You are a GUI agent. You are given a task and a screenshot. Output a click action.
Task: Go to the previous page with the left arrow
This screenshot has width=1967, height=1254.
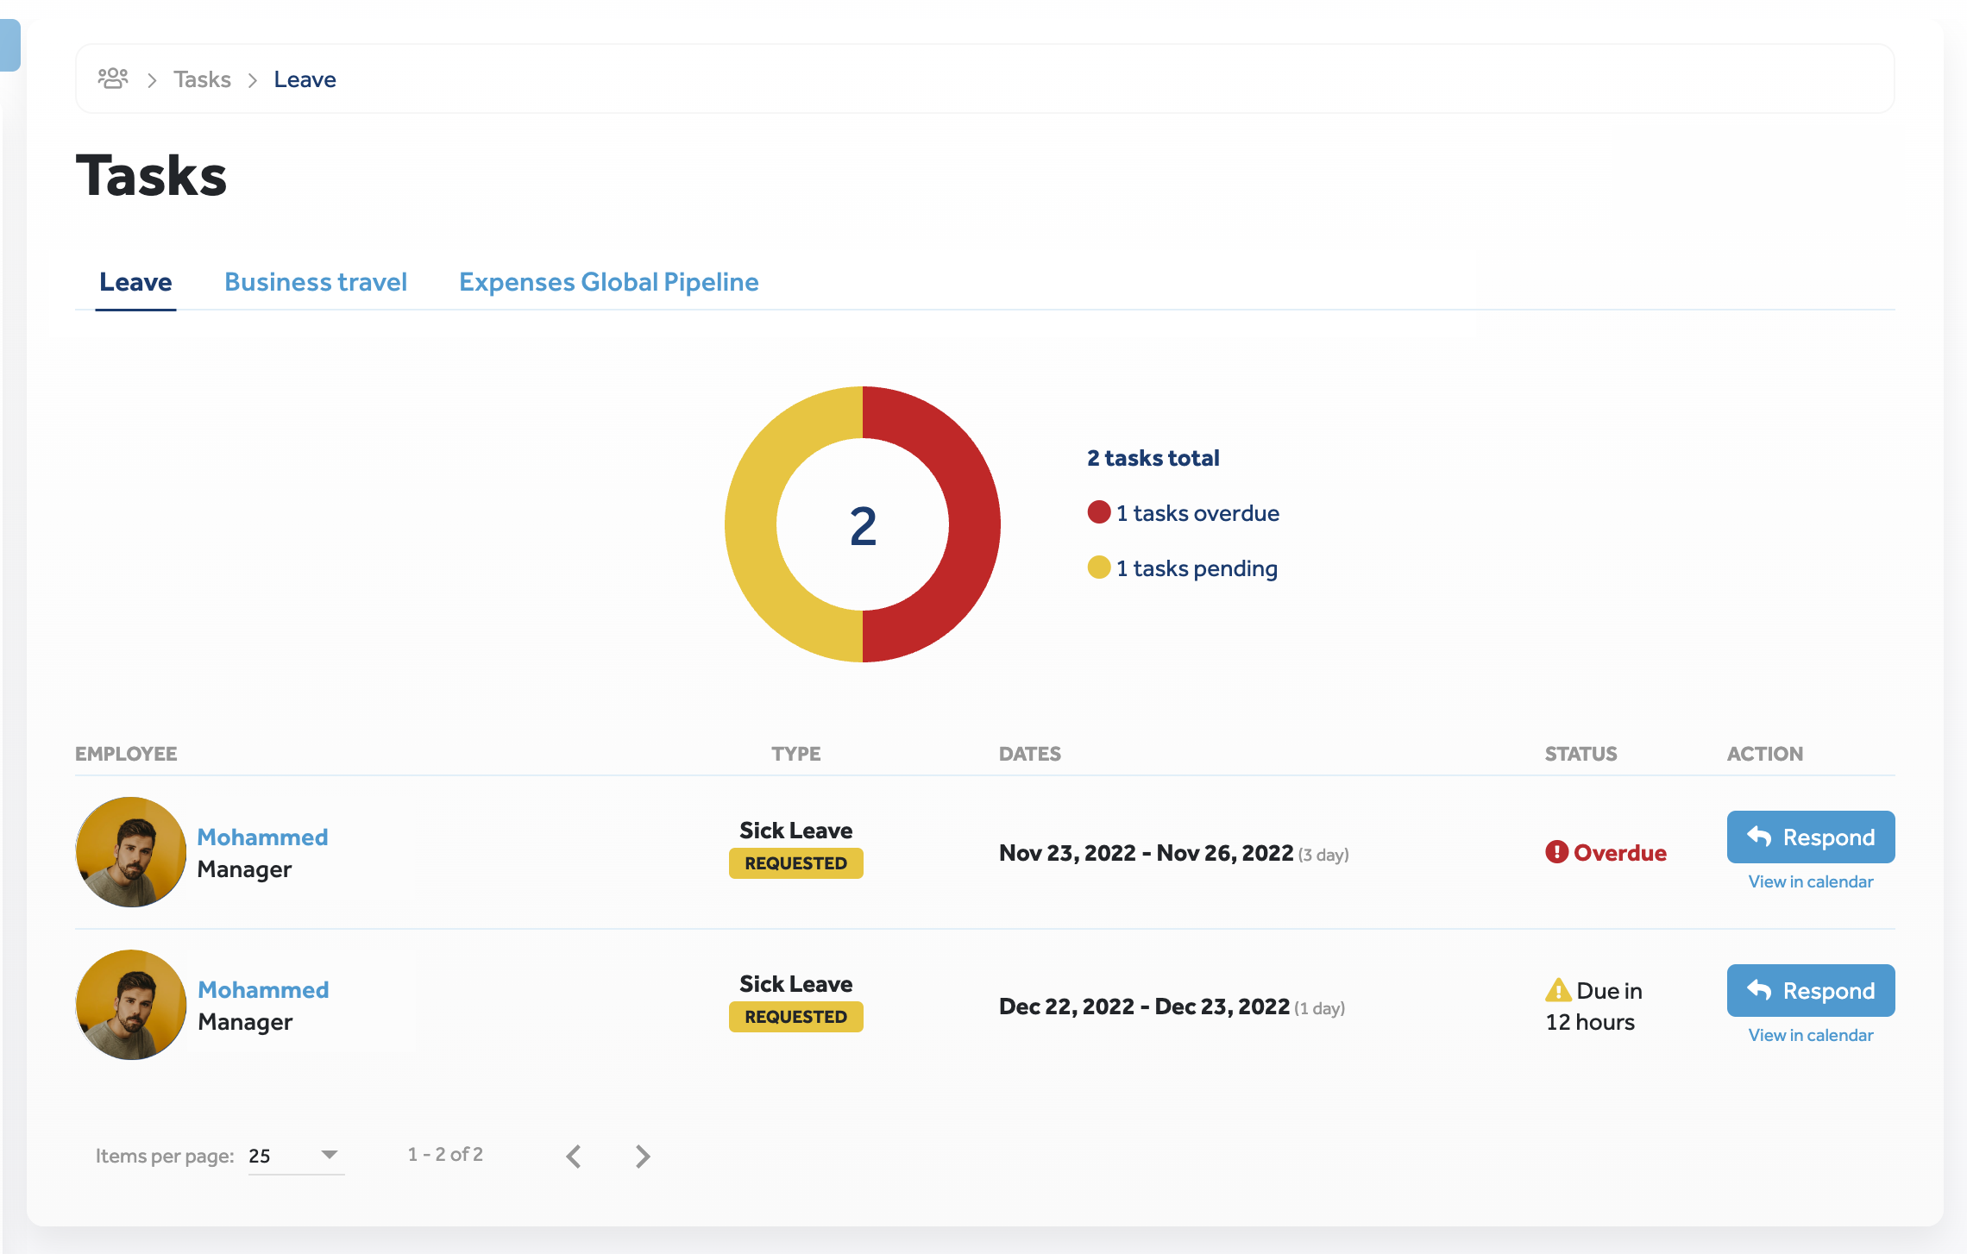574,1156
